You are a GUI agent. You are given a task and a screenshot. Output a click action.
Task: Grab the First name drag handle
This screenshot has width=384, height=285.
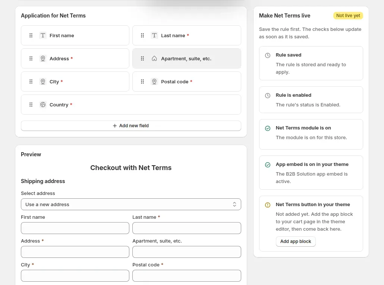click(31, 35)
